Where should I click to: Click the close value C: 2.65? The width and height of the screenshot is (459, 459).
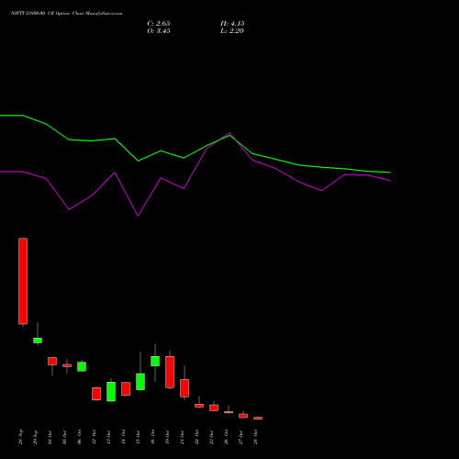pyautogui.click(x=159, y=24)
